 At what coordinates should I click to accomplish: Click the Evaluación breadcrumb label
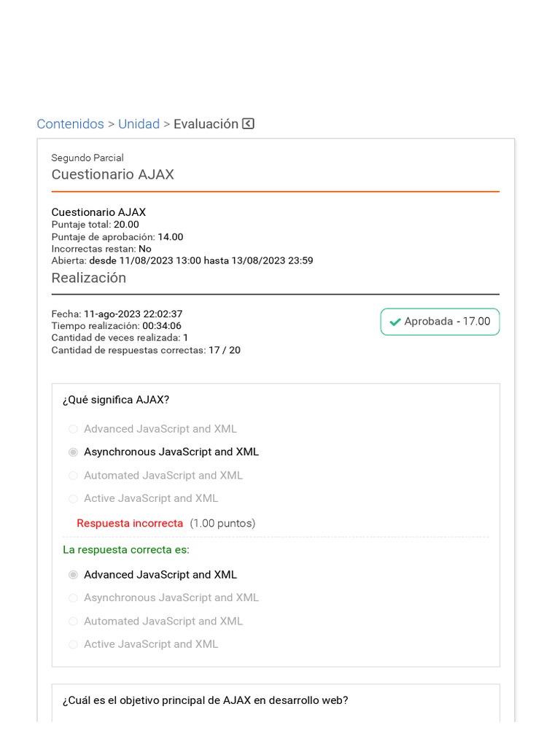206,124
